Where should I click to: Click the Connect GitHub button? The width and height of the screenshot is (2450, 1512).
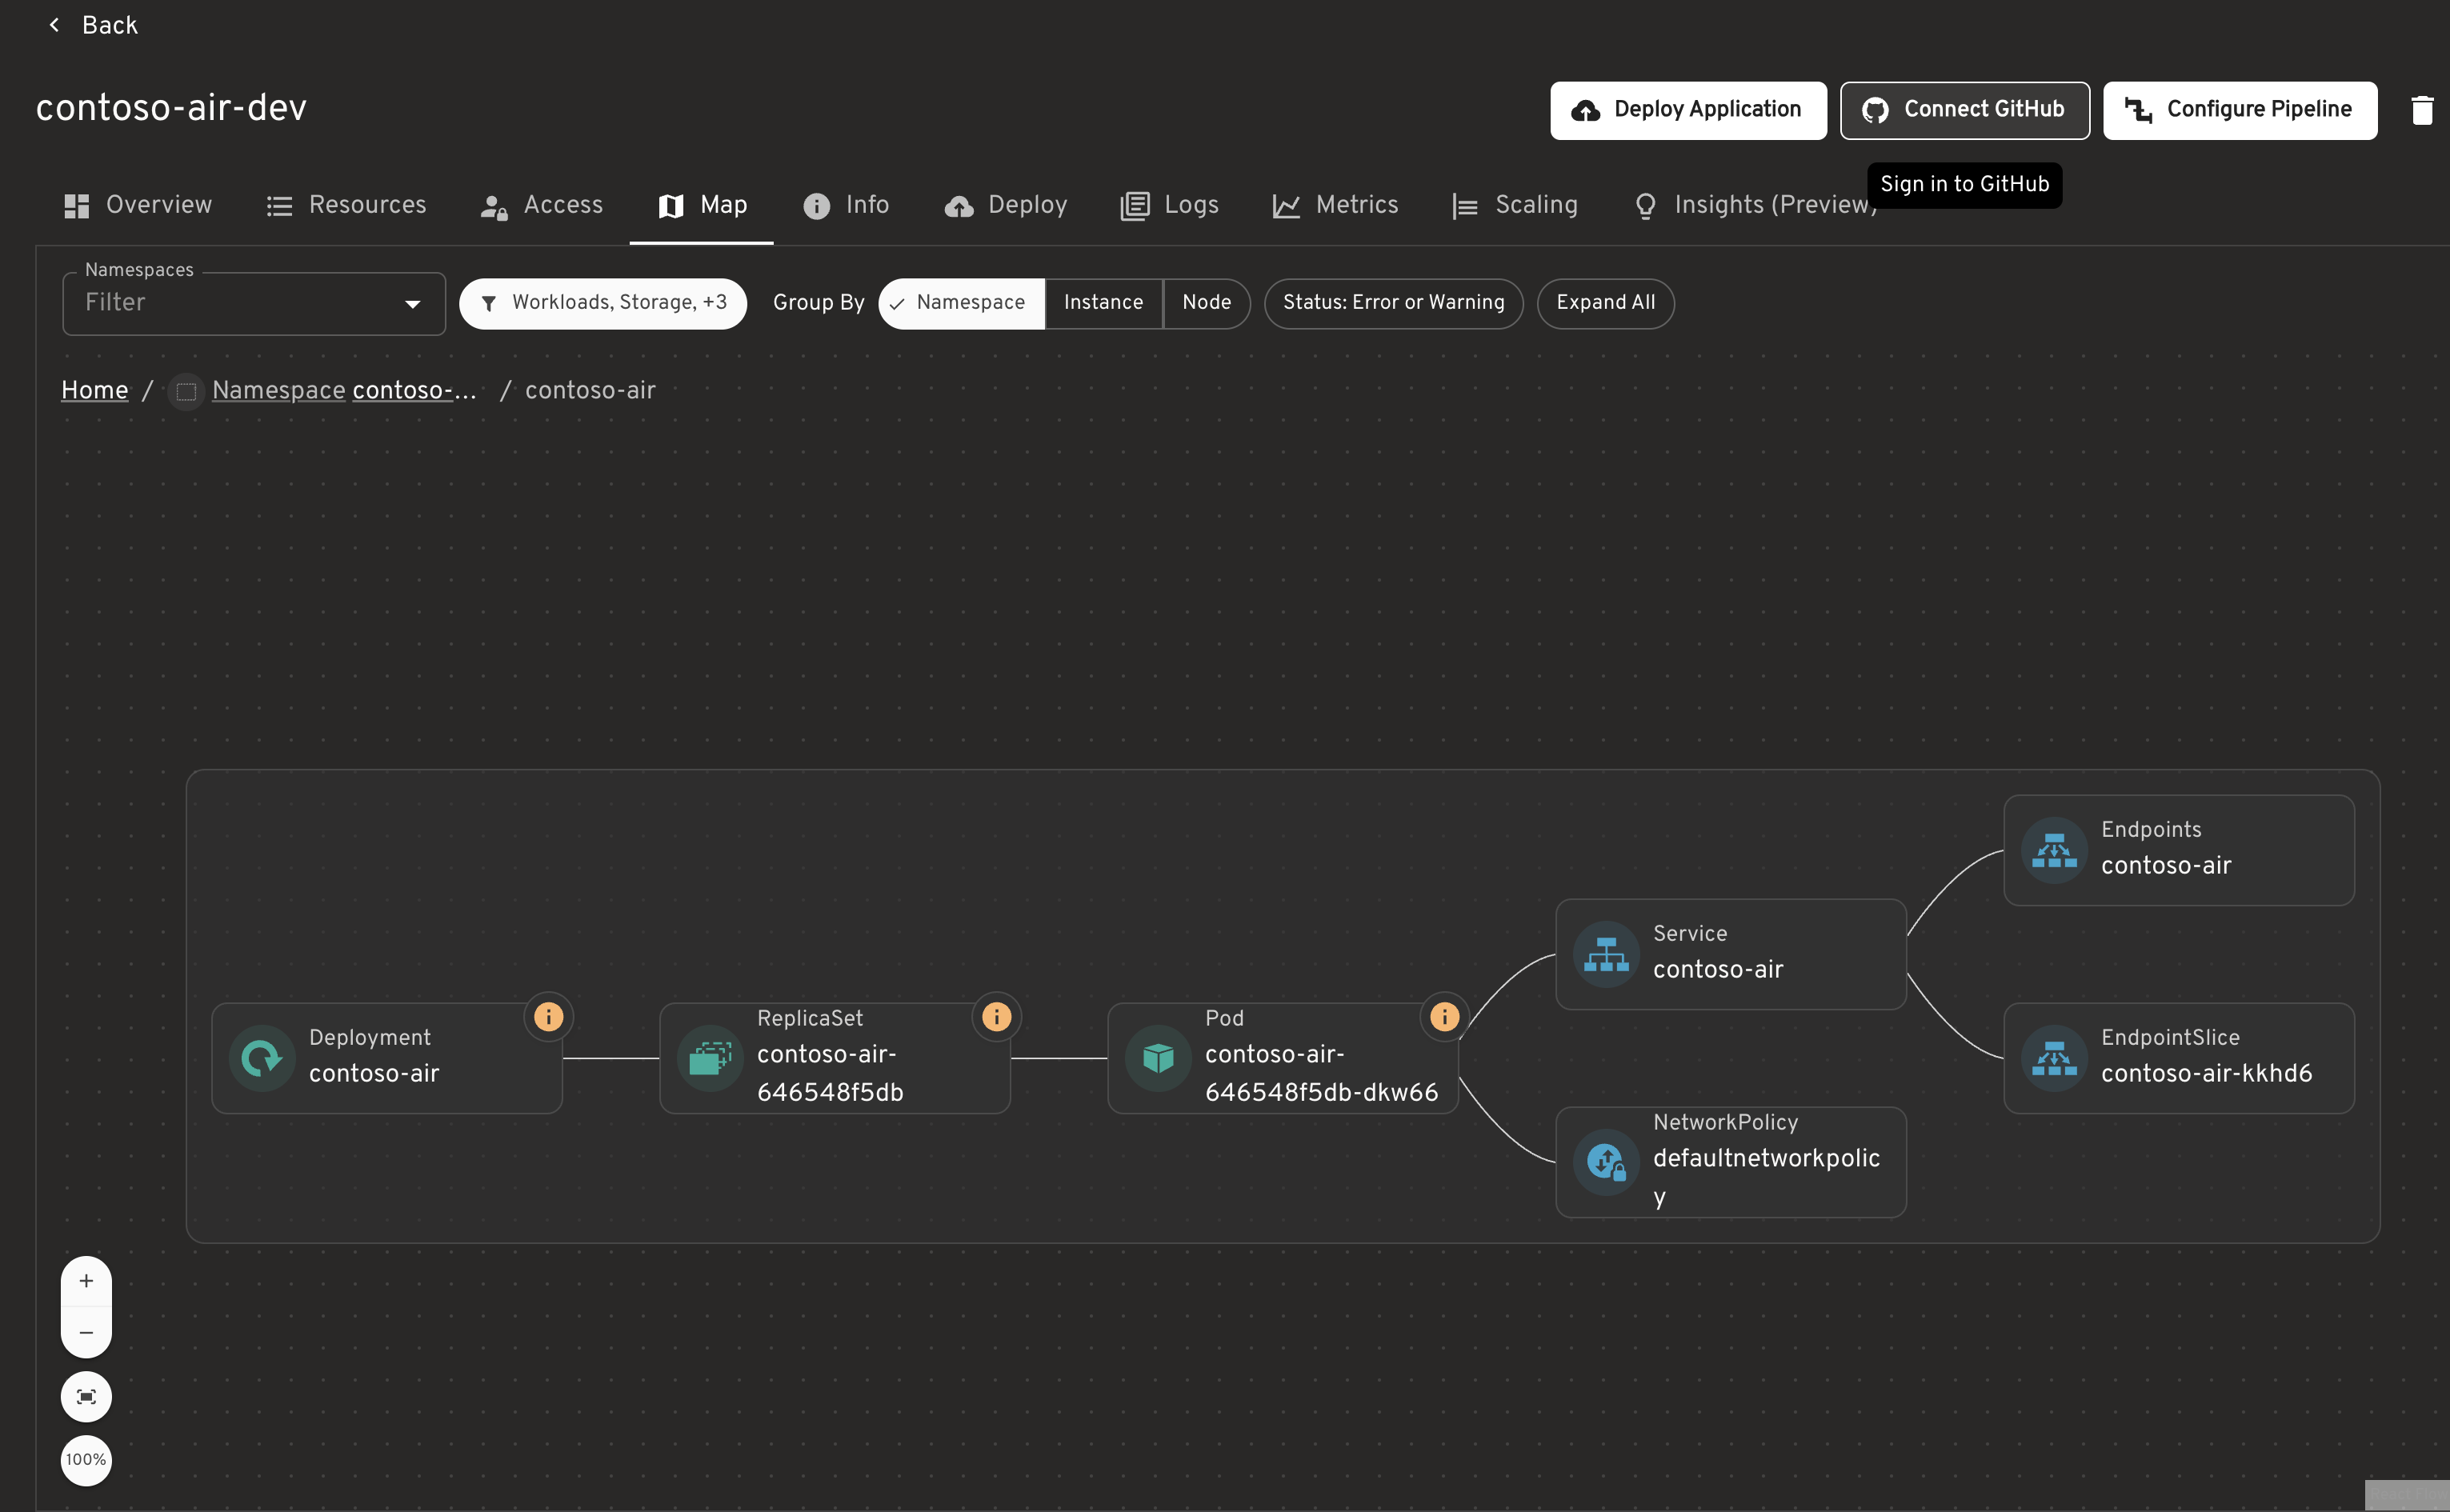coord(1964,110)
